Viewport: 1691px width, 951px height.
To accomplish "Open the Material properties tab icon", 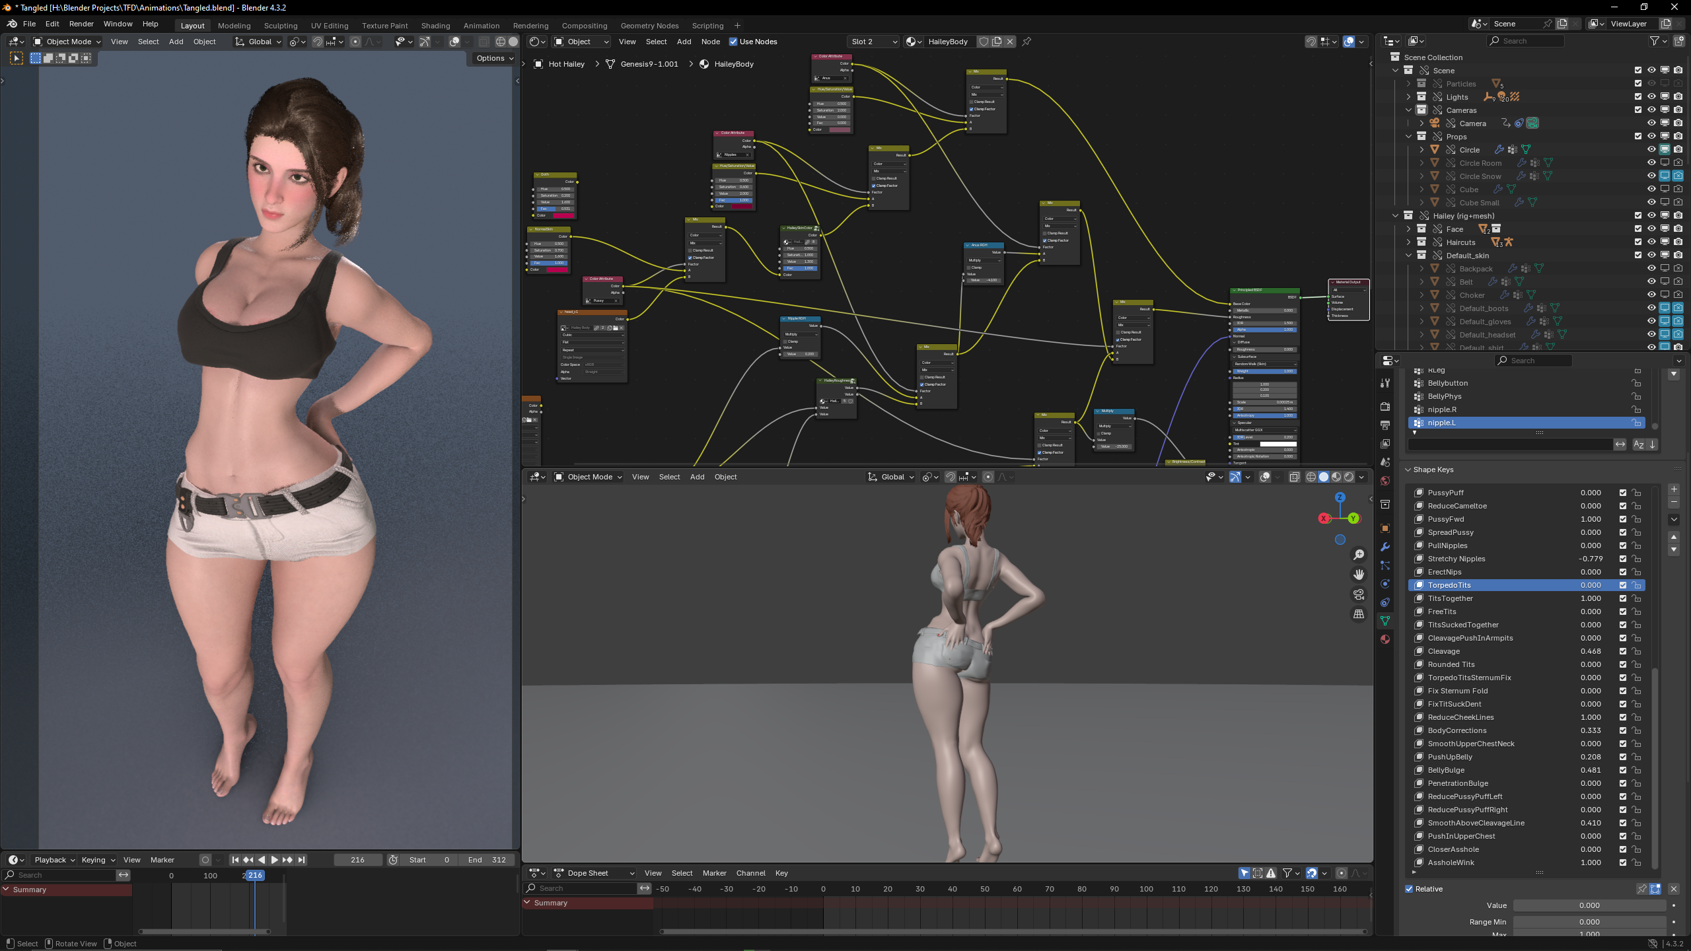I will pos(1385,639).
